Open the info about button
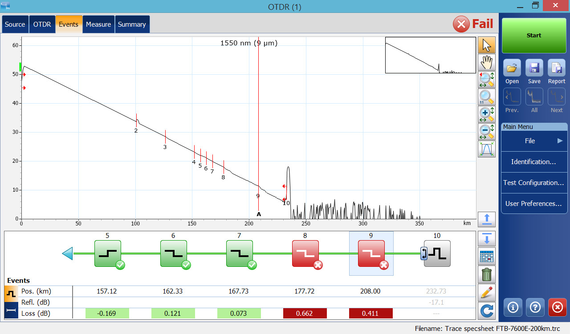Viewport: 570px width, 334px height. pyautogui.click(x=513, y=307)
